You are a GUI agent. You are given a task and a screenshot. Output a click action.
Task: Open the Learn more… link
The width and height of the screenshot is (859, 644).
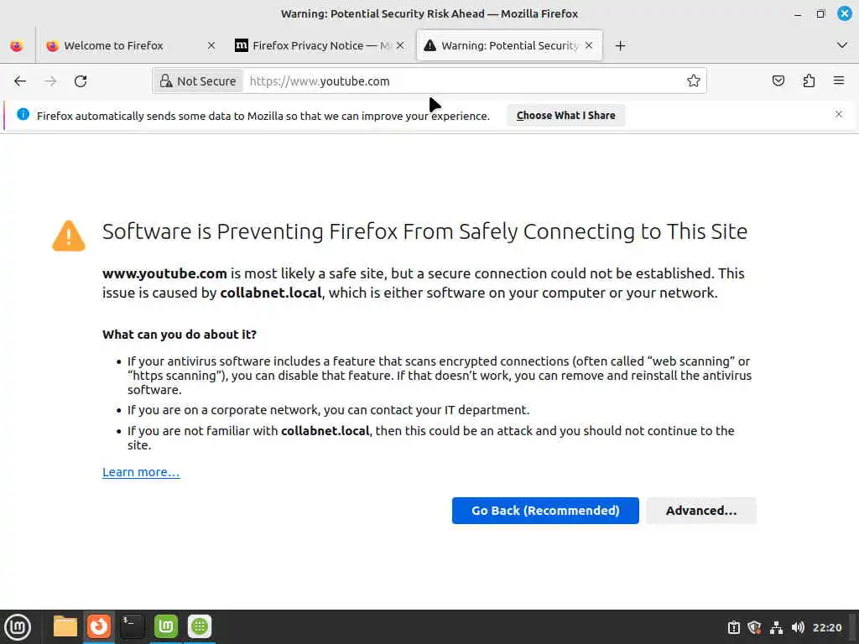pyautogui.click(x=141, y=472)
